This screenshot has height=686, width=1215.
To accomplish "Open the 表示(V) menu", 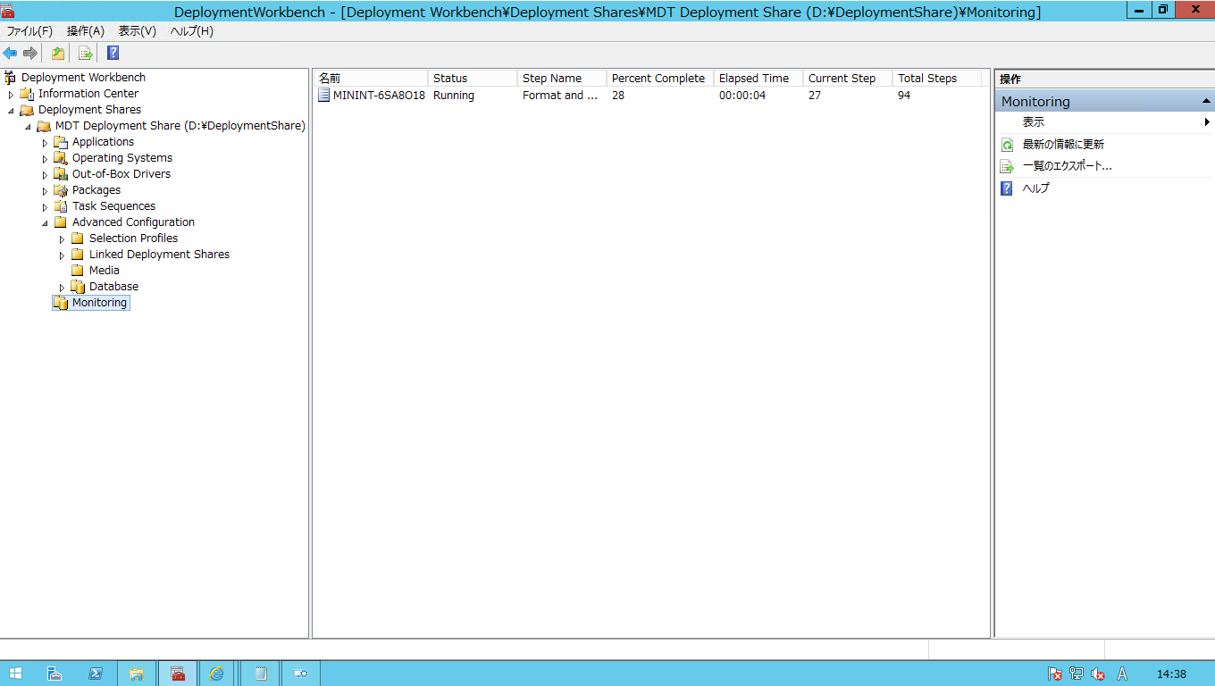I will tap(138, 30).
